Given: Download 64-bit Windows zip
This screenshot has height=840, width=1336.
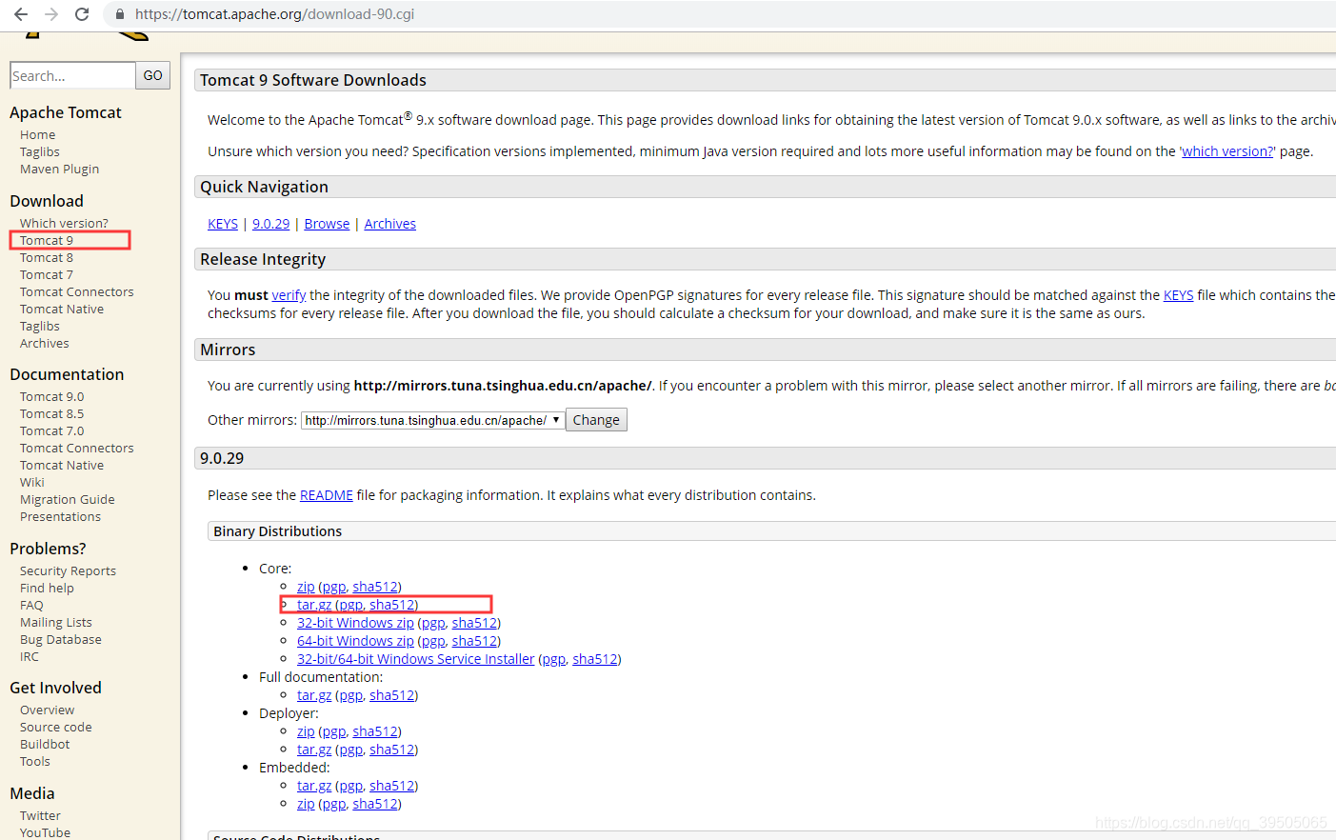Looking at the screenshot, I should click(x=355, y=641).
